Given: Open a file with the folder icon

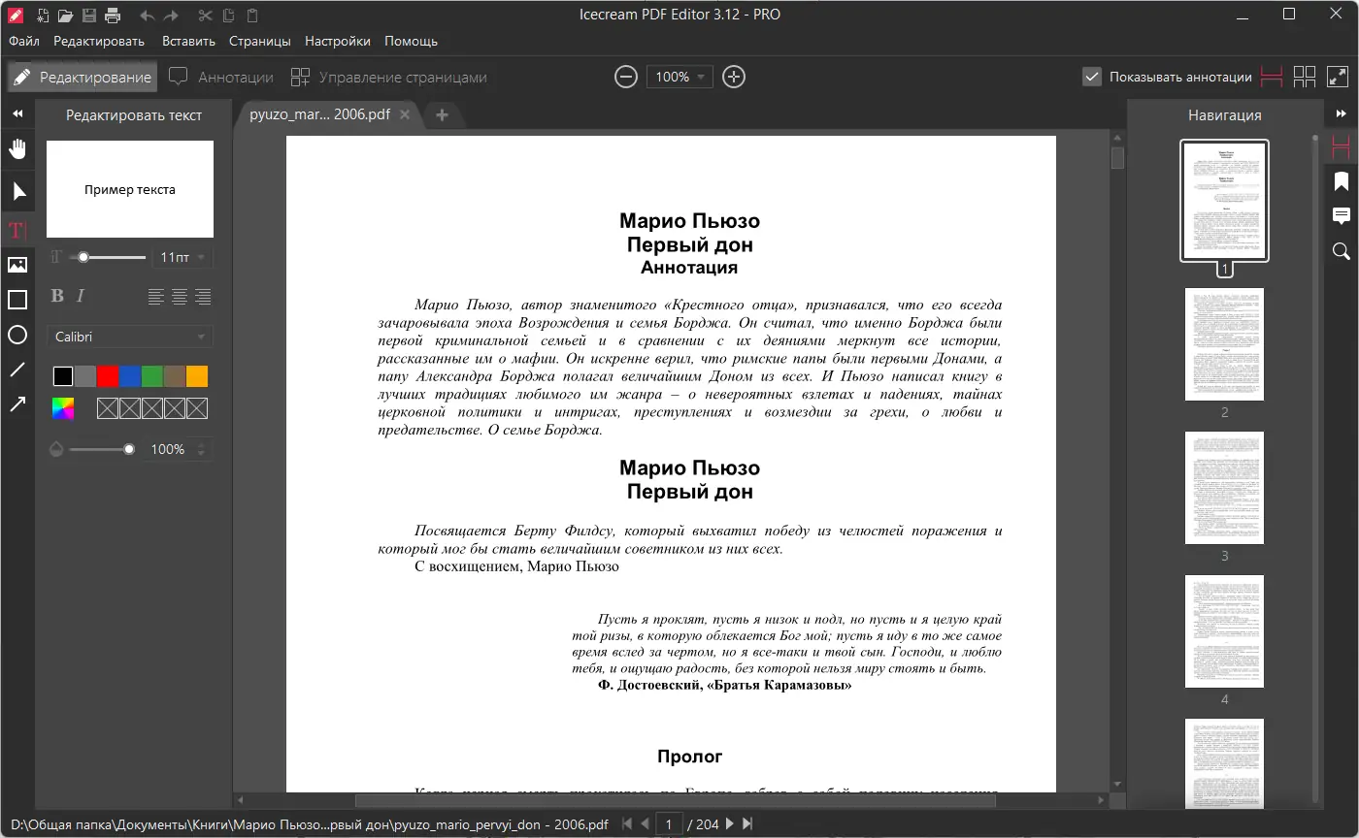Looking at the screenshot, I should point(65,16).
